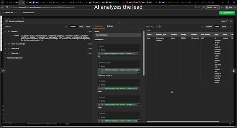Open the location String type dropdown

tap(119, 85)
